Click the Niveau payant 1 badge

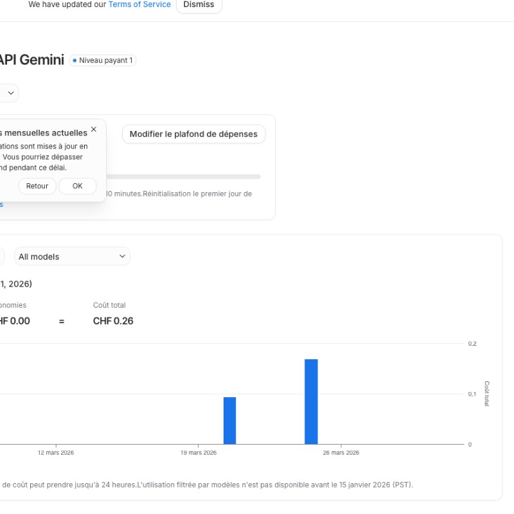tap(103, 60)
